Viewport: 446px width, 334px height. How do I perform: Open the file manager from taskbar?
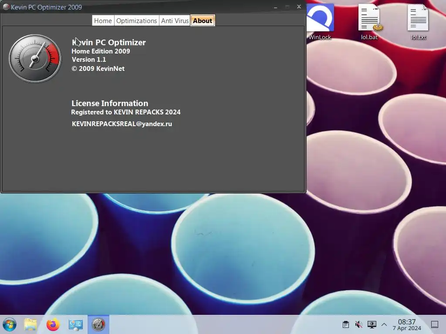point(30,324)
